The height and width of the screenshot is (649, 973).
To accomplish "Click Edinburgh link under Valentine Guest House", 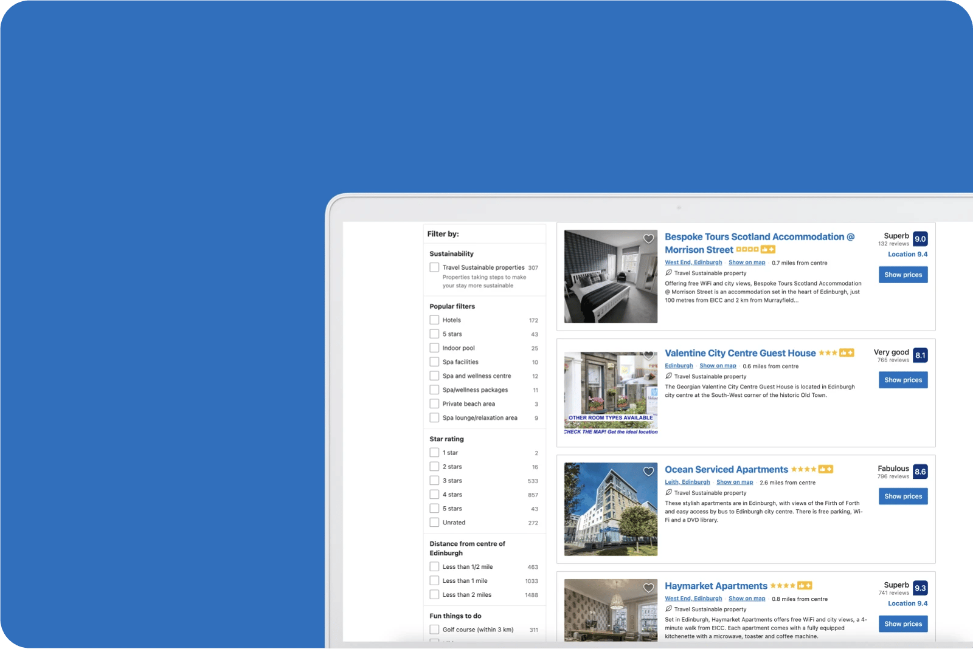I will pyautogui.click(x=679, y=366).
